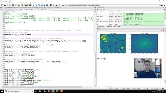Open the File menu

[x=2, y=3]
